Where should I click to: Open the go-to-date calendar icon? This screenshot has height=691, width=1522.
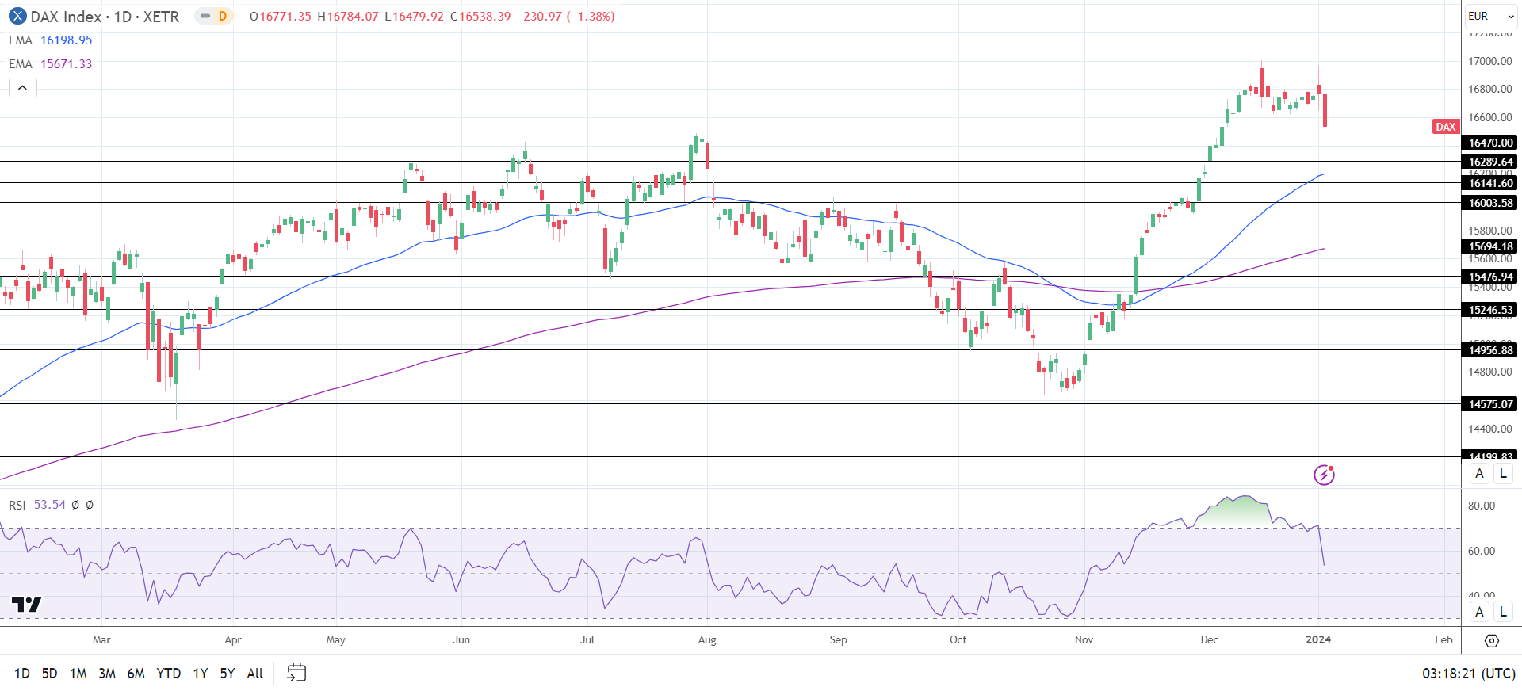point(296,673)
